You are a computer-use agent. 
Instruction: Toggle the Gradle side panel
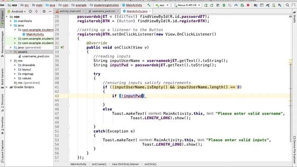[295, 17]
